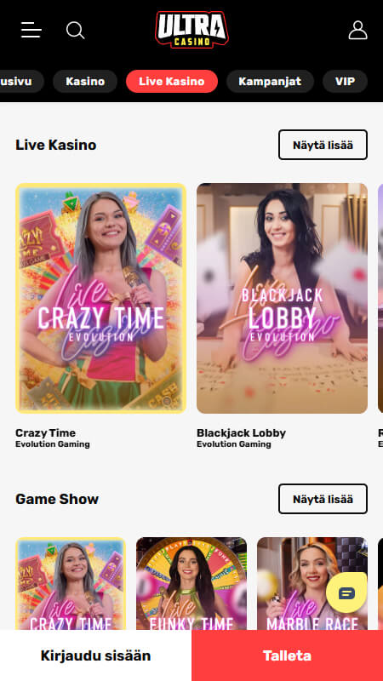Show more Live Kasino games
The width and height of the screenshot is (383, 681).
323,145
